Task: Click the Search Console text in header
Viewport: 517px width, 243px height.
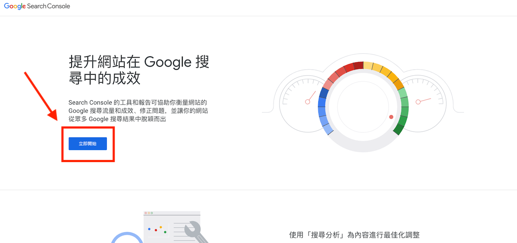Action: tap(48, 6)
